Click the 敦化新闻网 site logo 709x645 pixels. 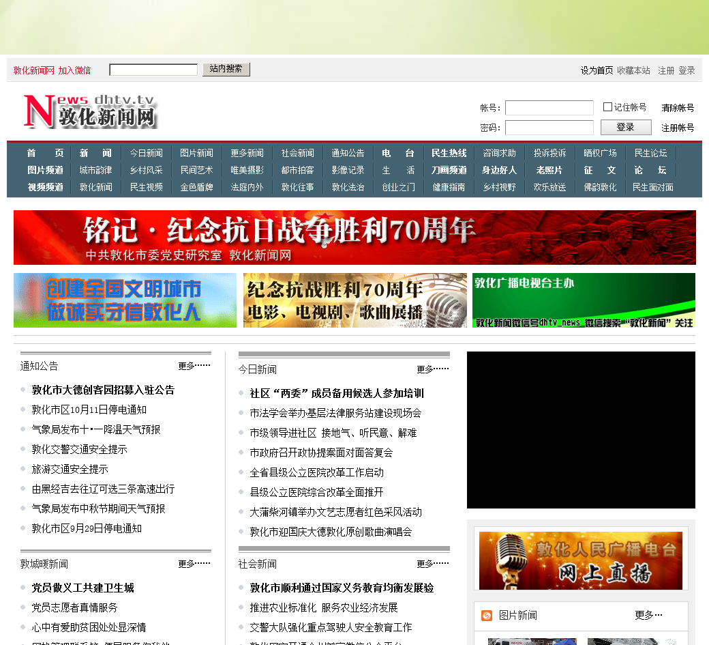(90, 111)
